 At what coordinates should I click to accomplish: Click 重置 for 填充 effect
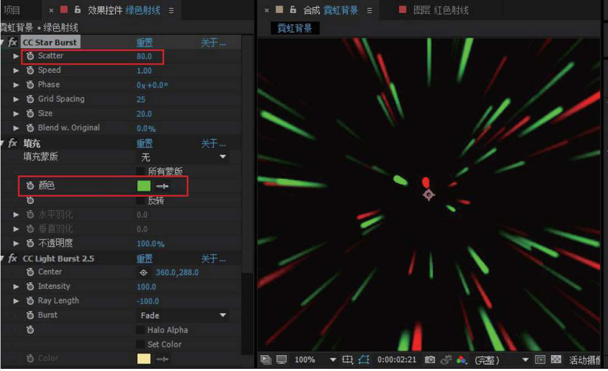click(144, 144)
